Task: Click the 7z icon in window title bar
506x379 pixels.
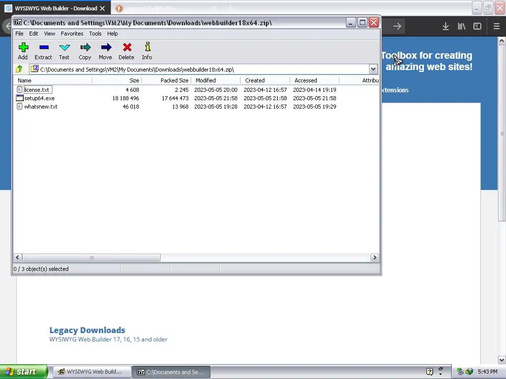Action: tap(18, 23)
